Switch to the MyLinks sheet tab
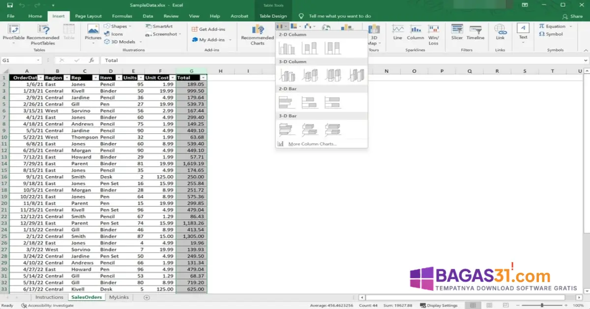Image resolution: width=590 pixels, height=309 pixels. point(119,297)
